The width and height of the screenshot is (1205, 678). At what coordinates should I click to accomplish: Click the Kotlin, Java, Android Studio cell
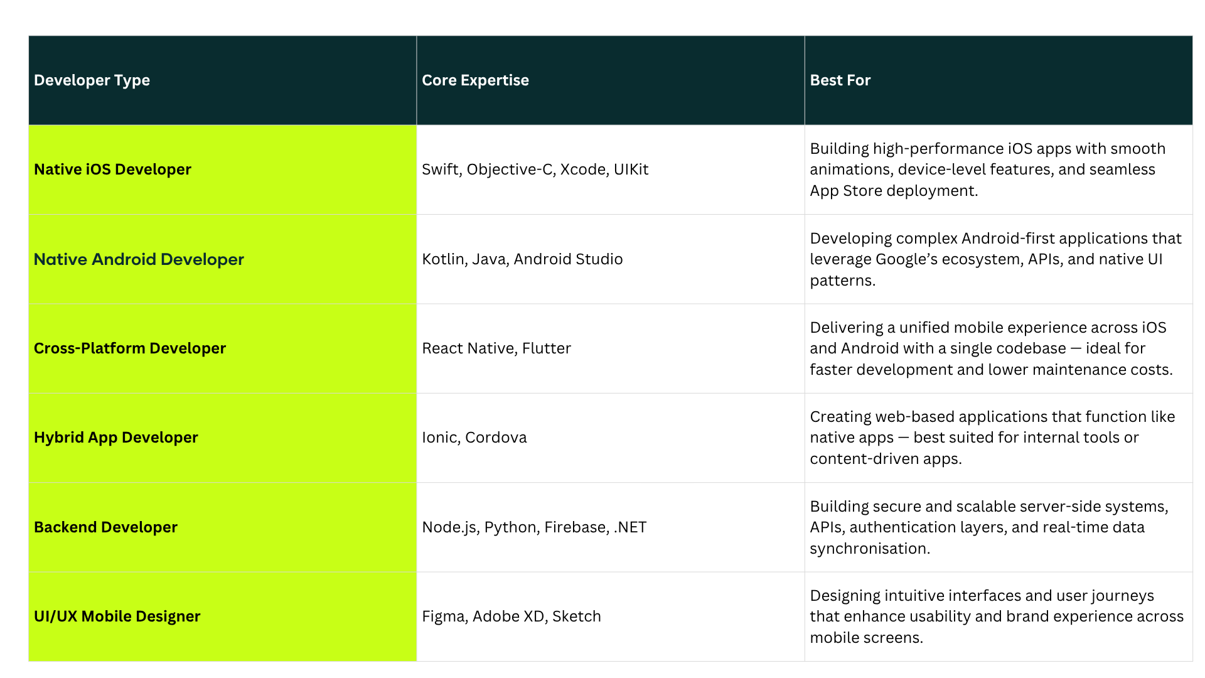pyautogui.click(x=522, y=259)
